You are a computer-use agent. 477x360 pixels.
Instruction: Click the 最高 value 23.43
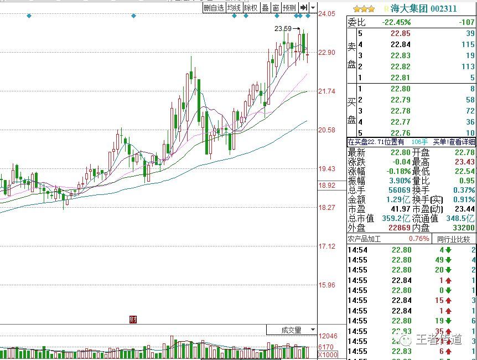click(464, 162)
